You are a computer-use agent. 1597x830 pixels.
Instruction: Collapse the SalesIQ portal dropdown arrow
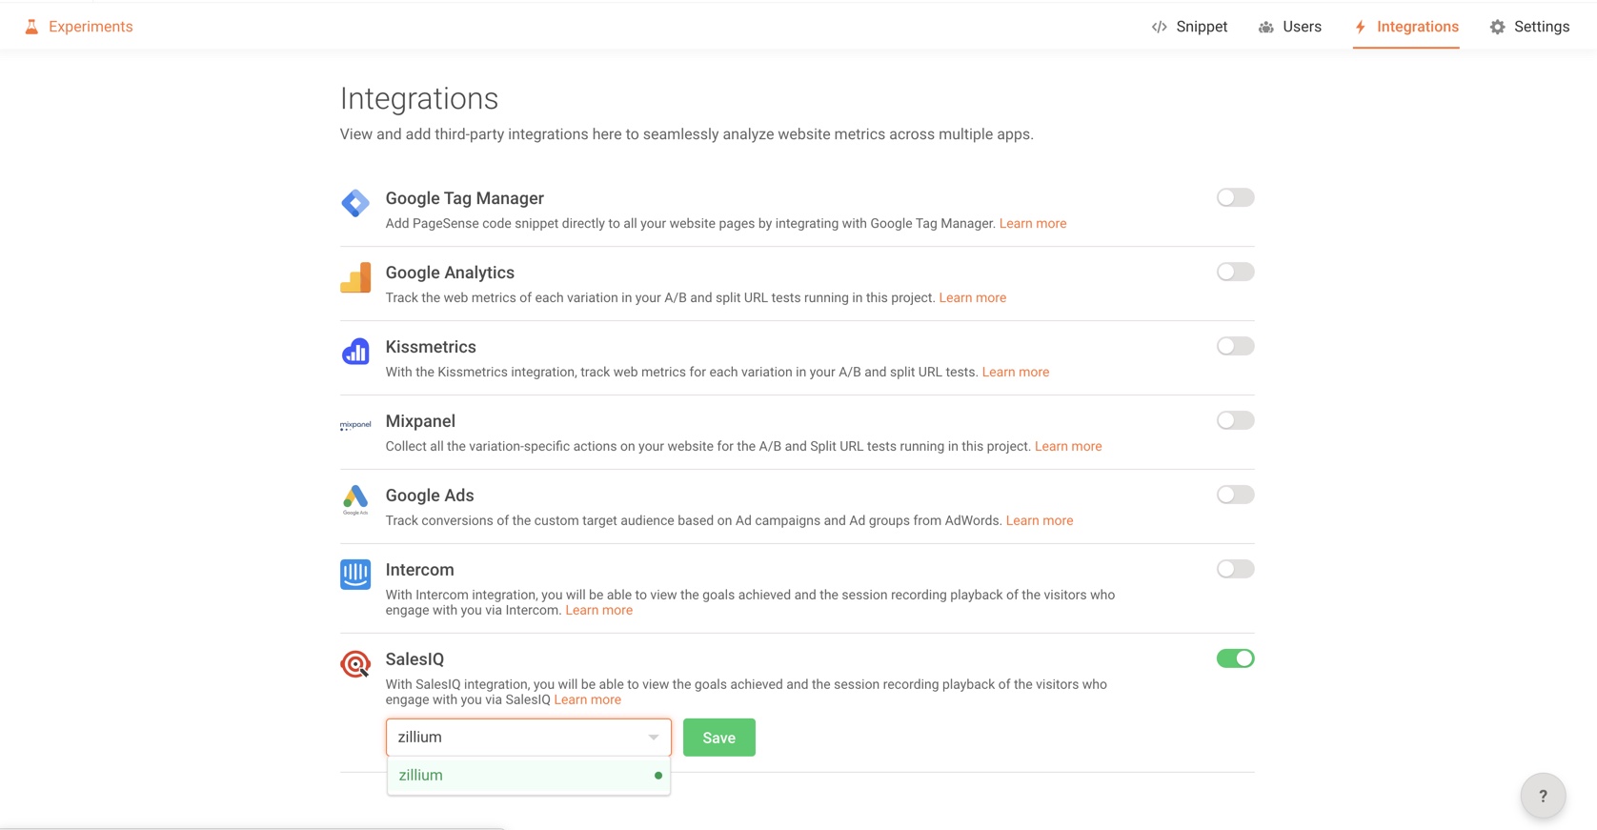point(654,738)
